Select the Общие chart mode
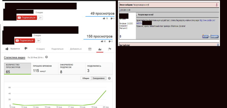This screenshot has width=227, height=108. [x=86, y=78]
